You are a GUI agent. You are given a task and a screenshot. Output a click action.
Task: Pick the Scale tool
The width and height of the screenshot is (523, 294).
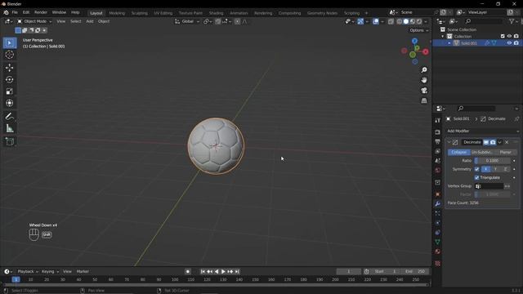pos(9,91)
